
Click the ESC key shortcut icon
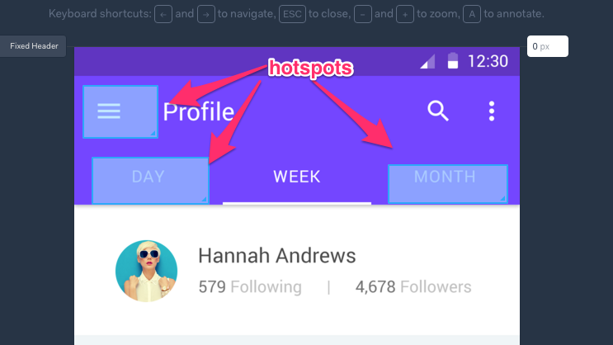(x=292, y=15)
